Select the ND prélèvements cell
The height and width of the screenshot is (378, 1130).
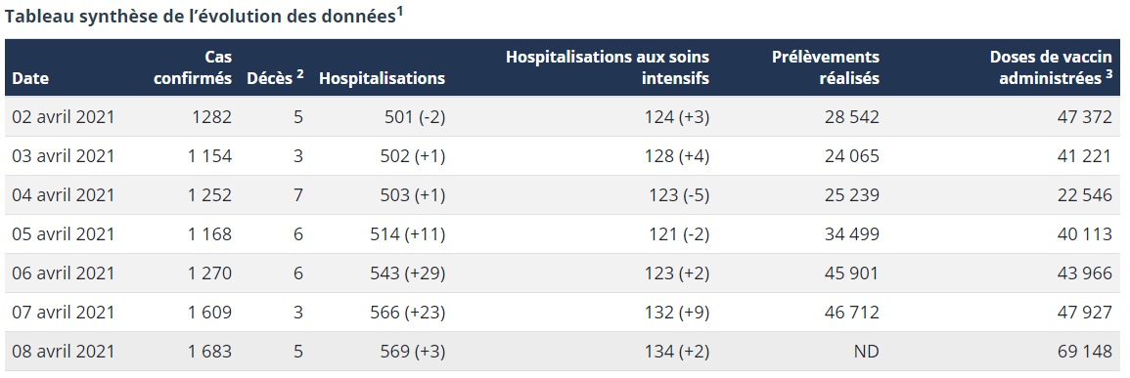[x=867, y=352]
